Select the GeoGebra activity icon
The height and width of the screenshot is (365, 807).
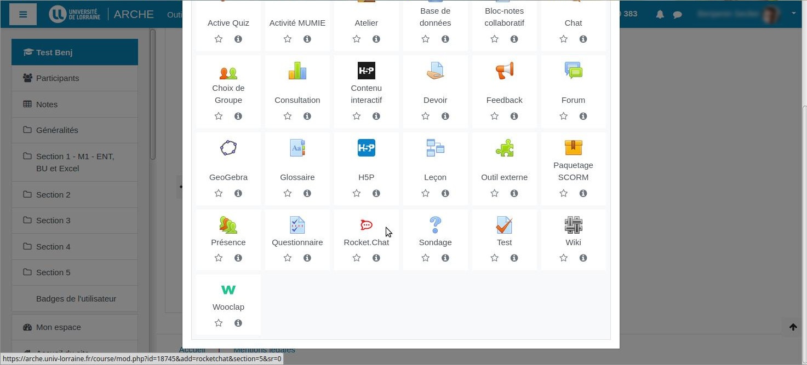pos(228,148)
